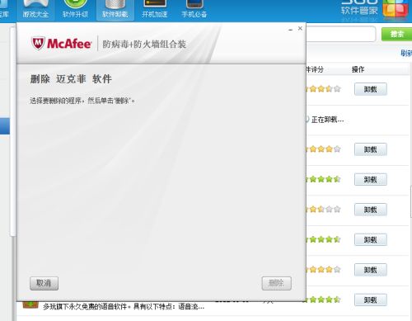Image resolution: width=412 pixels, height=321 pixels.
Task: Open the 游戏大全 section in 360 toolbar
Action: click(x=35, y=10)
